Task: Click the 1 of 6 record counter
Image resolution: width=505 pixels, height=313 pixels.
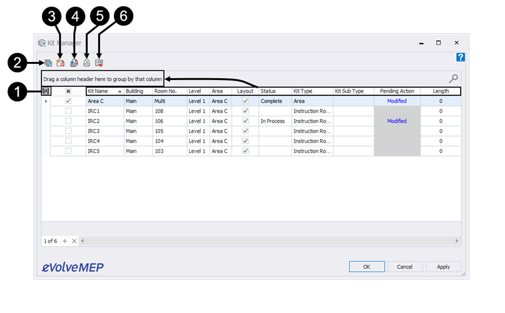Action: coord(51,241)
